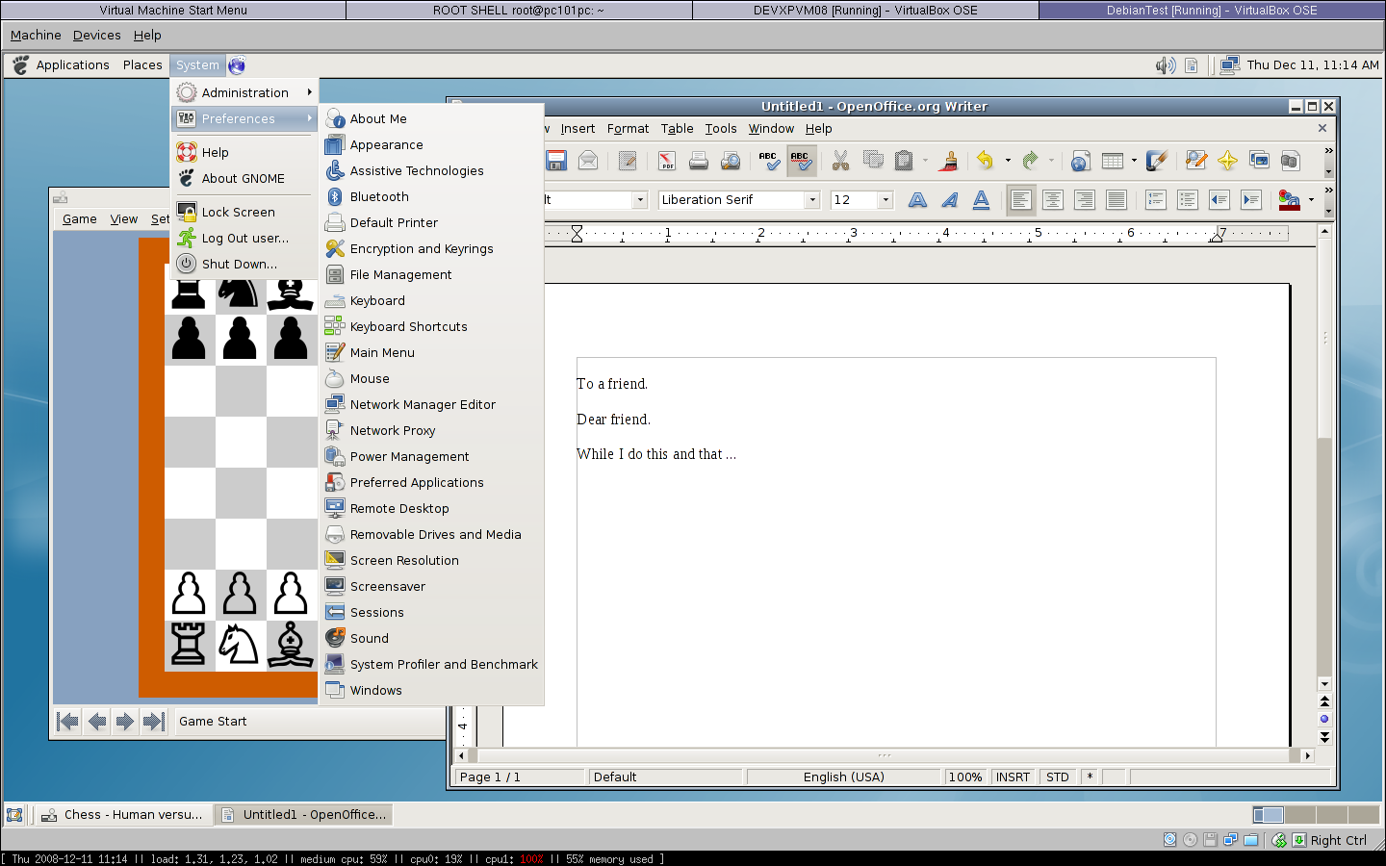Toggle AutoSpellcheck button in Writer toolbar
The width and height of the screenshot is (1386, 866).
click(x=801, y=161)
